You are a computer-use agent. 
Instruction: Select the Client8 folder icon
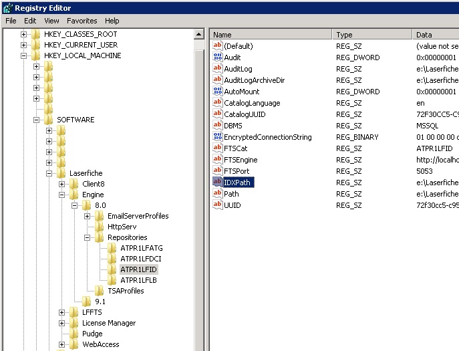pyautogui.click(x=73, y=184)
